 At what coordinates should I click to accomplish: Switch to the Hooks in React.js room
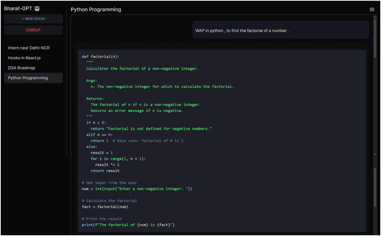(24, 58)
